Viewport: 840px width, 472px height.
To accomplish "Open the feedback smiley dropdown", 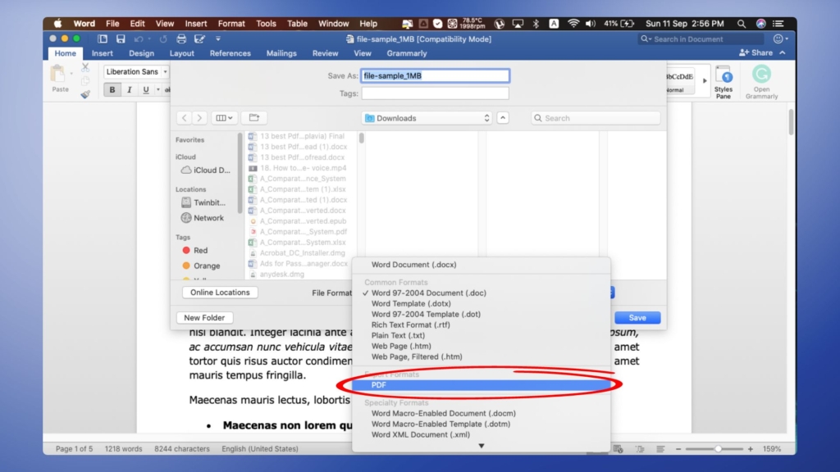I will tap(780, 39).
